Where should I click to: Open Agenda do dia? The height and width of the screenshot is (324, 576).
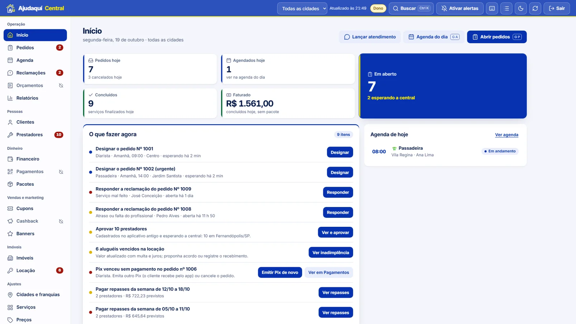[x=434, y=37]
